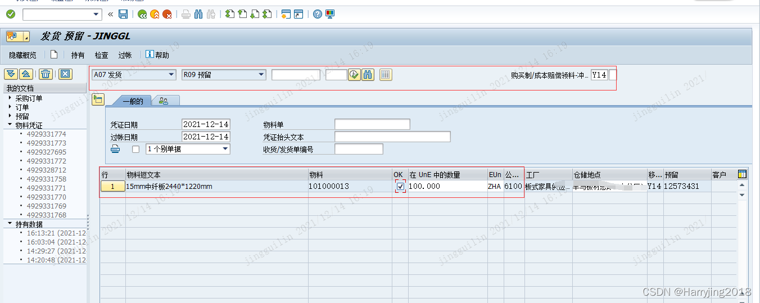
Task: Click the 收货/发货单编号 input field
Action: click(x=359, y=149)
